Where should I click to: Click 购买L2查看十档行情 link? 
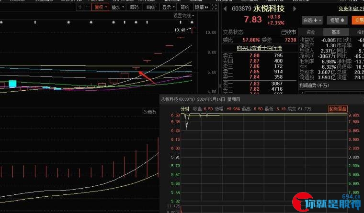259,48
